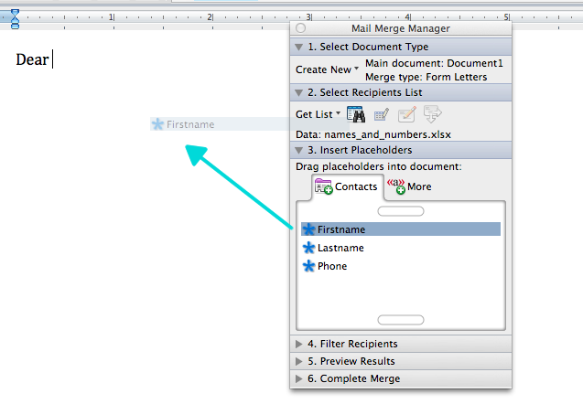Click the Mail Merge Manager title bar
This screenshot has height=415, width=583.
(401, 28)
